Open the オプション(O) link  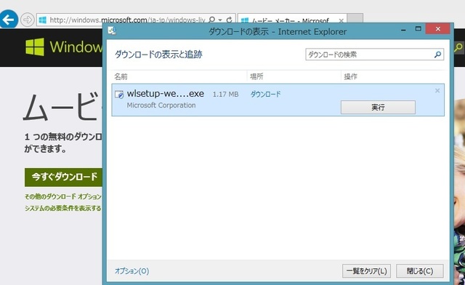pyautogui.click(x=132, y=270)
